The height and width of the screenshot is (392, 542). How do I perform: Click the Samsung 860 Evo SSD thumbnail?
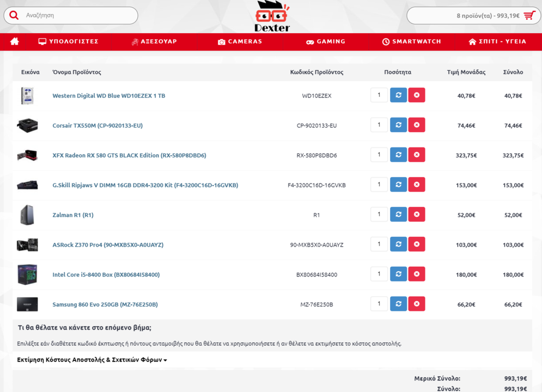[27, 304]
